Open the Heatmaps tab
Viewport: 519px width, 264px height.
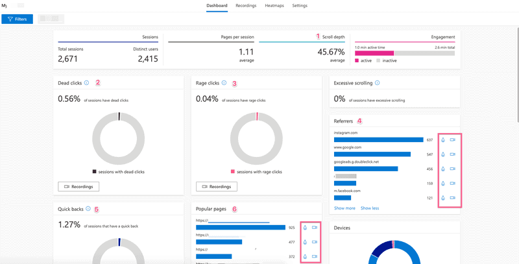coord(274,6)
